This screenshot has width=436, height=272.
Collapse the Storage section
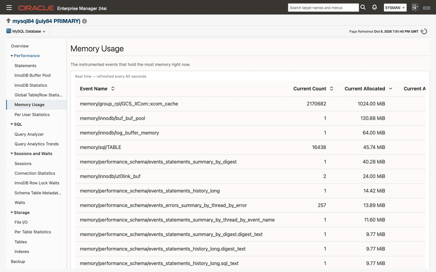12,212
